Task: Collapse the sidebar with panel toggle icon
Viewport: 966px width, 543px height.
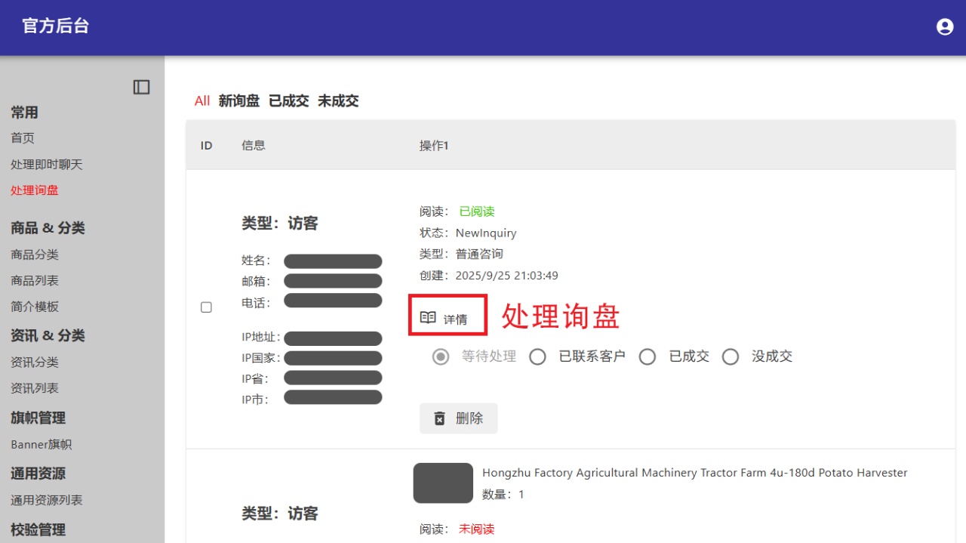Action: click(141, 87)
